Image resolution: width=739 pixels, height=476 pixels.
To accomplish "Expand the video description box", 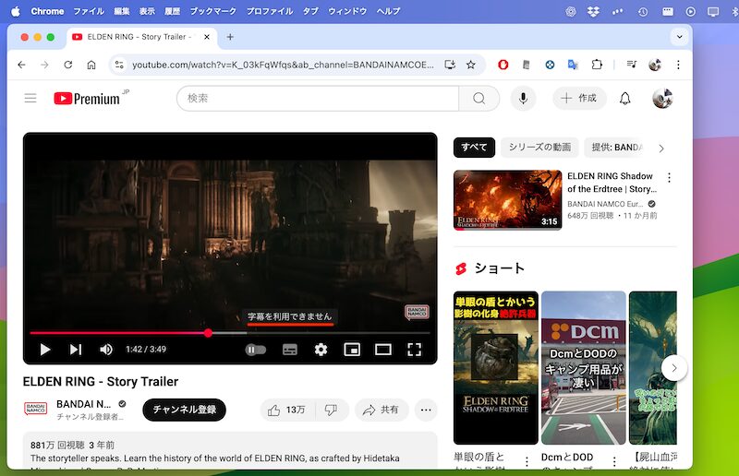I will coord(230,451).
